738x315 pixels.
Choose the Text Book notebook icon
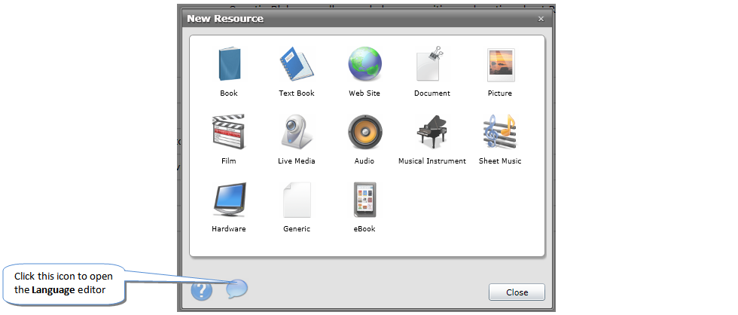(296, 64)
